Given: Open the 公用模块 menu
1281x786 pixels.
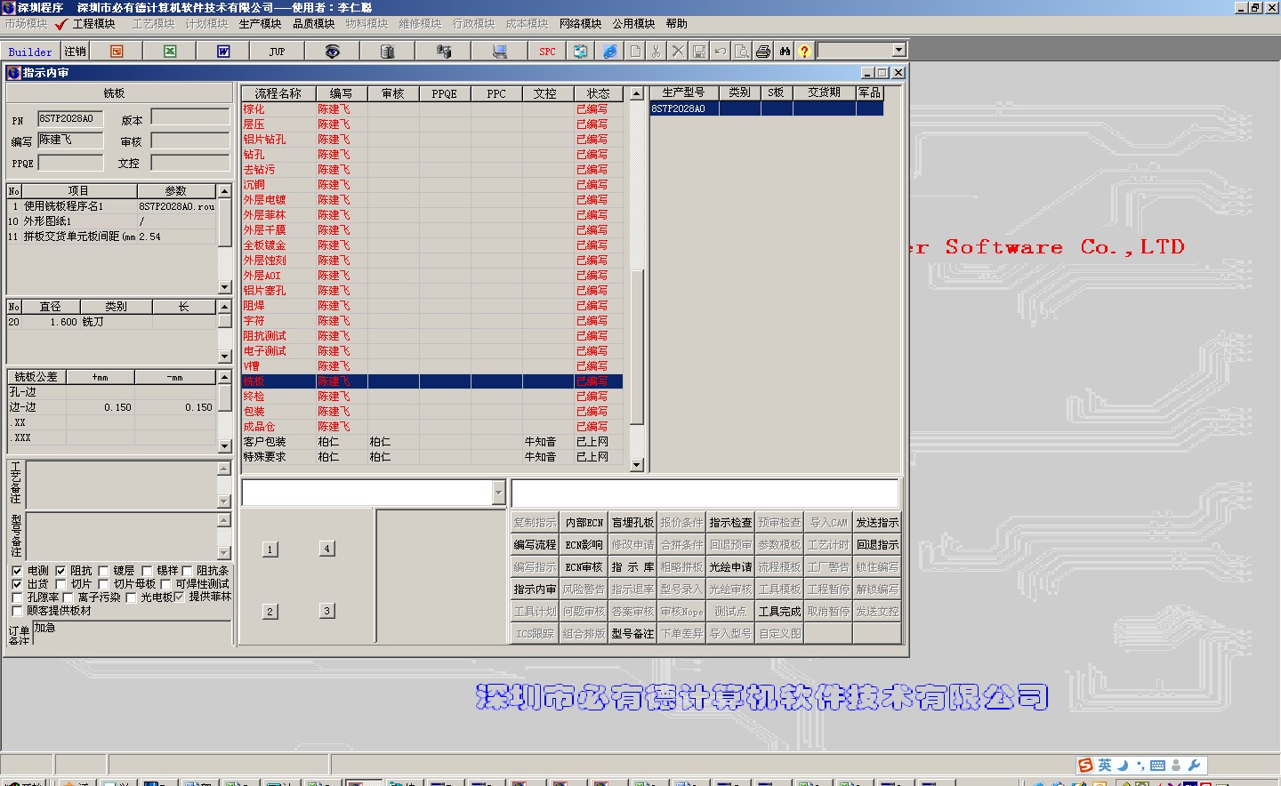Looking at the screenshot, I should 633,24.
